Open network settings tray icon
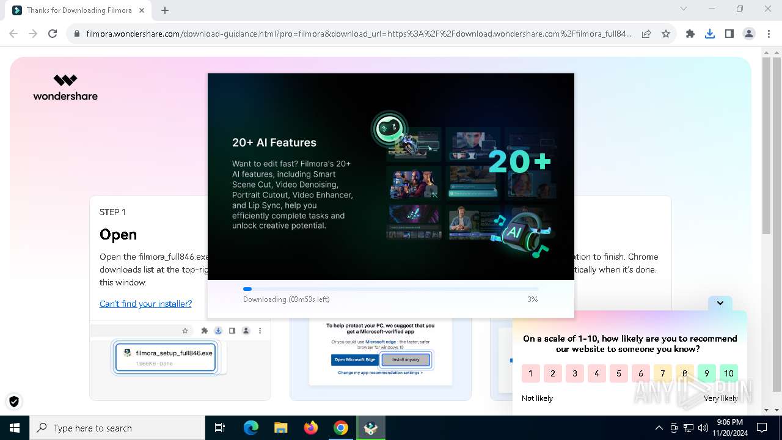Viewport: 782px width, 440px height. [689, 428]
